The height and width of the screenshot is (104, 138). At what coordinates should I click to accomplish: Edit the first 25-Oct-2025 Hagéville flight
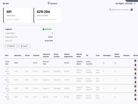[x=135, y=69]
